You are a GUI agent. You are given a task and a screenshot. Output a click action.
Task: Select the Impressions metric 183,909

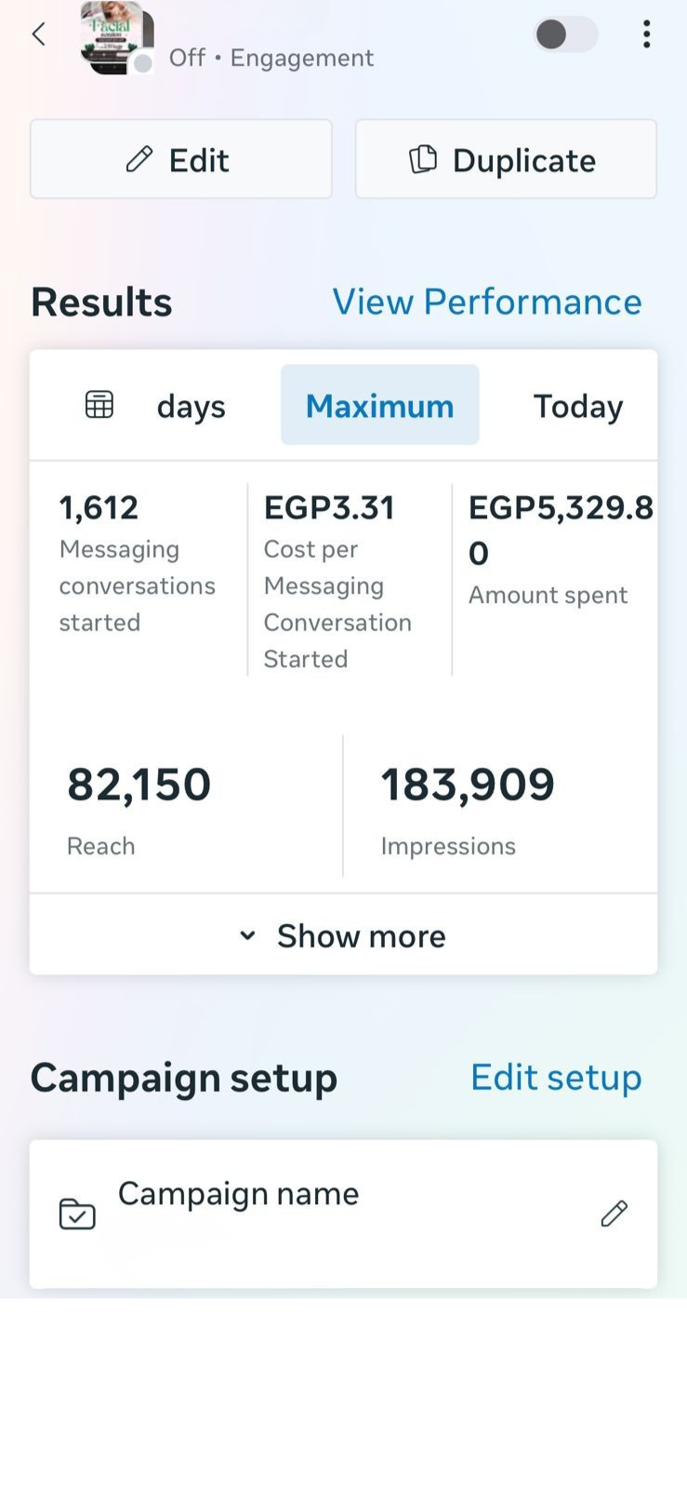point(468,785)
